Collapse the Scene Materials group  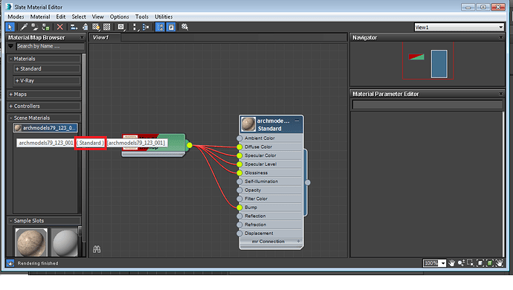click(x=44, y=117)
